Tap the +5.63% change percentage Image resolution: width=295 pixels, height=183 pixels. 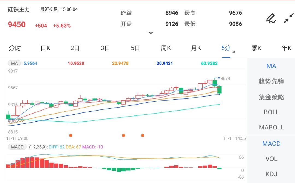[62, 26]
